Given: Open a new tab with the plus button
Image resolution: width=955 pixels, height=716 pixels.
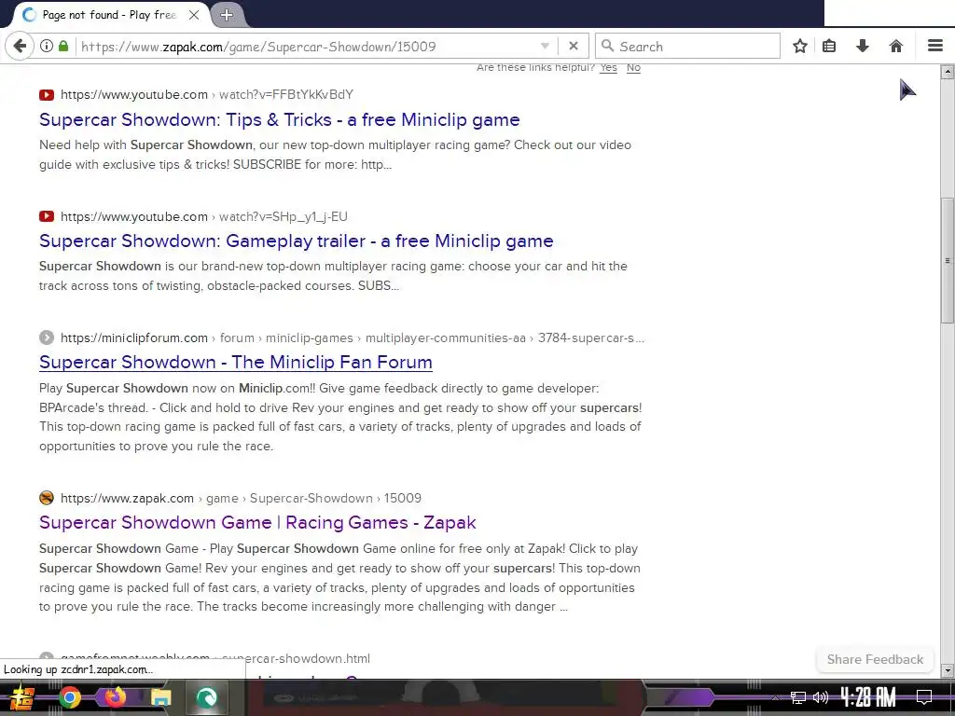Looking at the screenshot, I should 227,15.
